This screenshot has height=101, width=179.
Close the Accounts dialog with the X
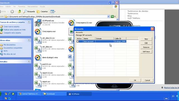pyautogui.click(x=152, y=29)
